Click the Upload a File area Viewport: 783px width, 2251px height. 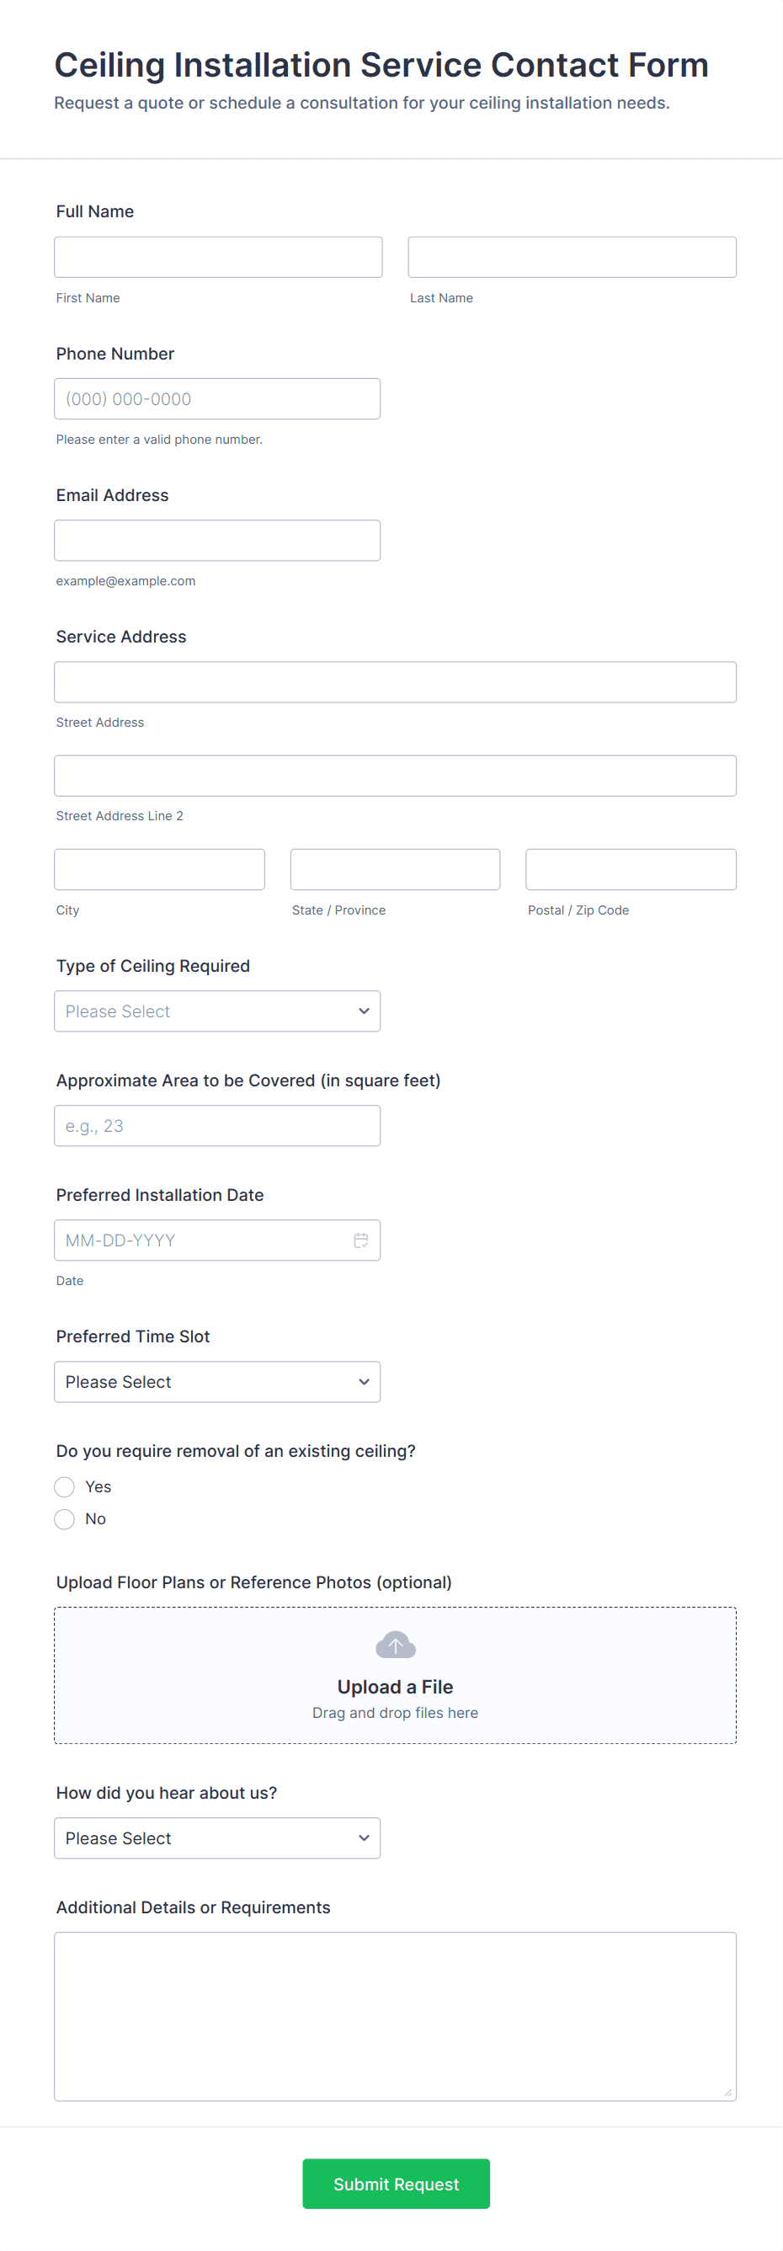395,1687
